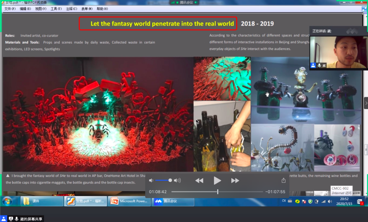Open the 帮助 menu
The height and width of the screenshot is (222, 368).
point(102,9)
